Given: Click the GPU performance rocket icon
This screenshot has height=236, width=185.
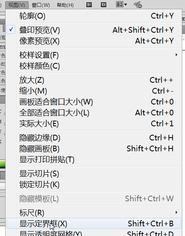Looking at the screenshot, I should pos(137,5).
